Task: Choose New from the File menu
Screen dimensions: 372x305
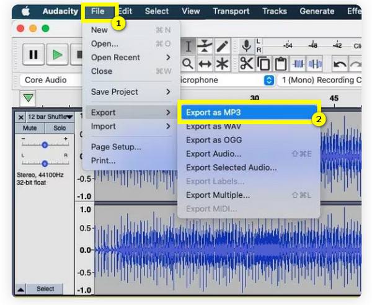Action: 131,30
